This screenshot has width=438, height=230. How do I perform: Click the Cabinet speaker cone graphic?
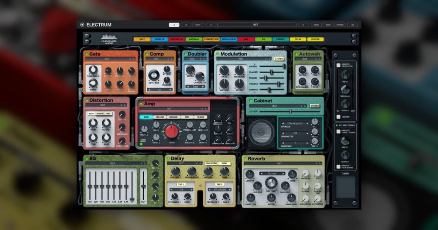tap(261, 133)
